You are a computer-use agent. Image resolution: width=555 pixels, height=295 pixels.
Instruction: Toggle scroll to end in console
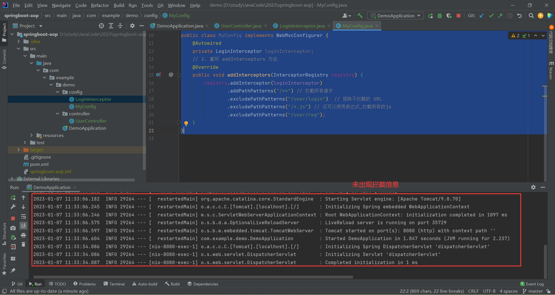[23, 226]
